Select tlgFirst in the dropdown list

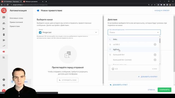(x=133, y=50)
